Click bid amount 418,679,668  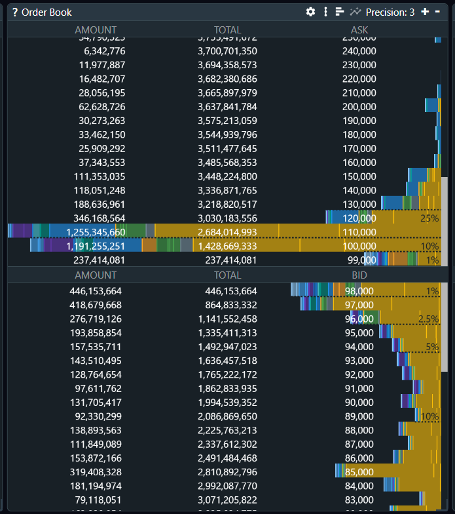coord(96,305)
